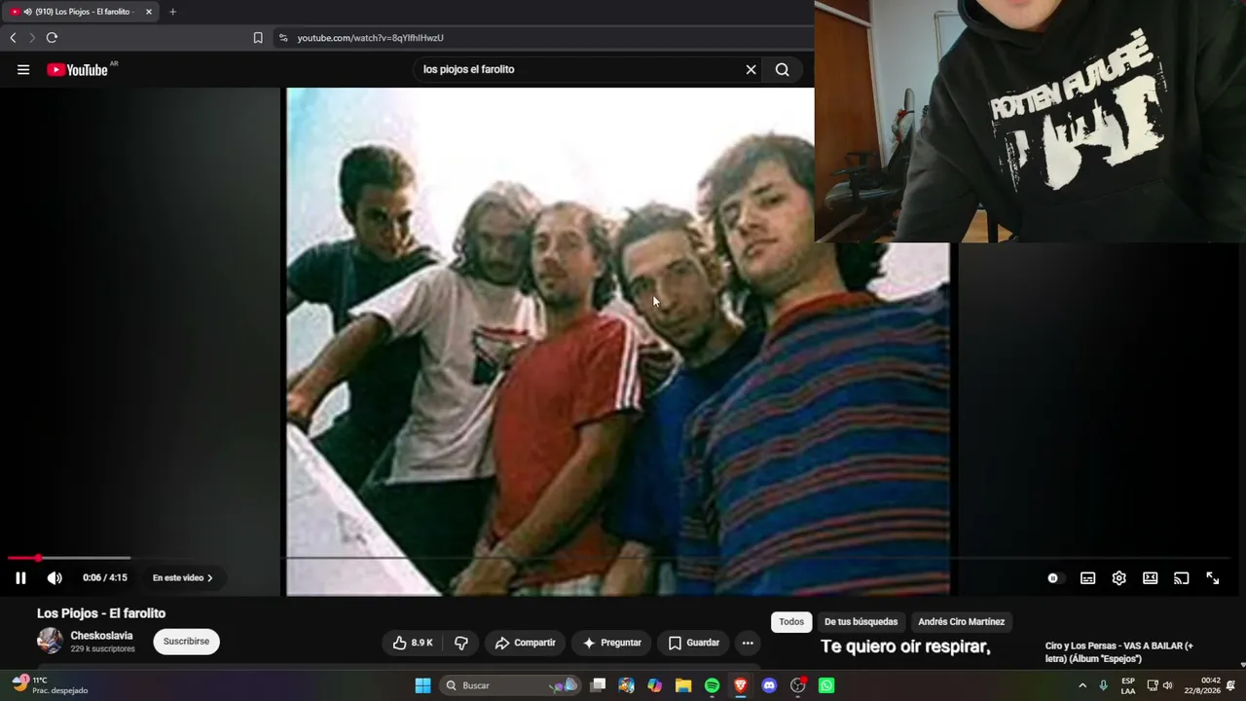Open the Cheskoslavia channel name link
The width and height of the screenshot is (1246, 701).
click(x=101, y=636)
